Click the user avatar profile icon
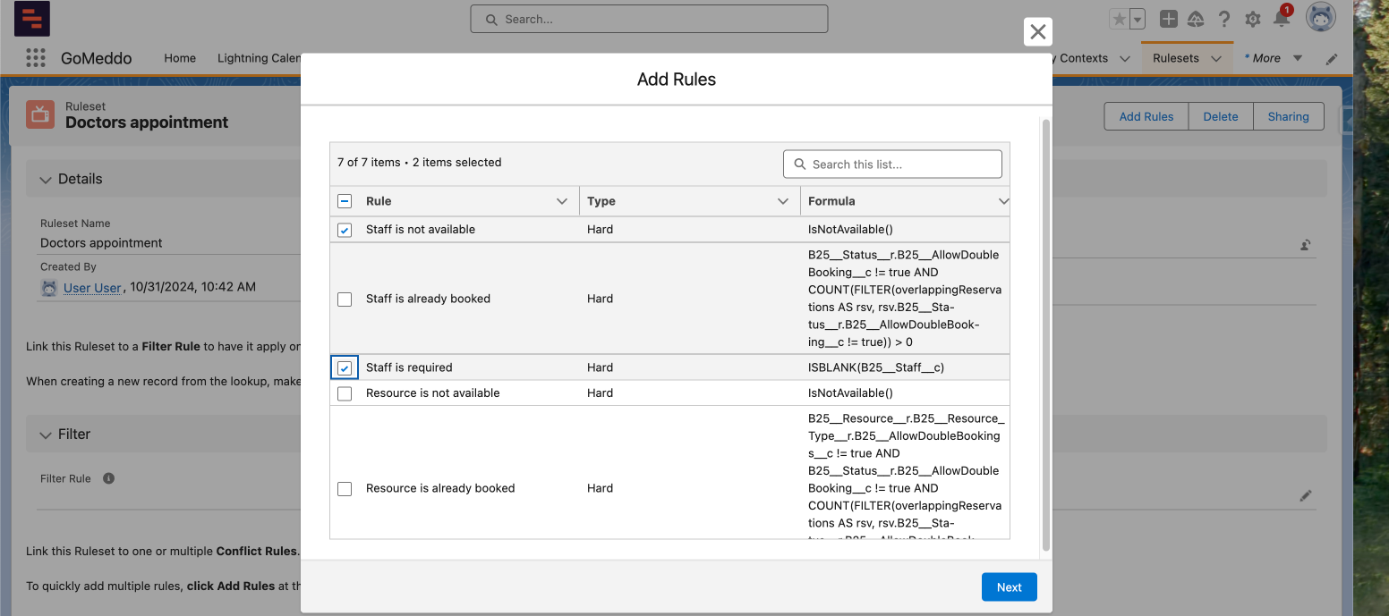This screenshot has width=1389, height=616. (x=1320, y=18)
